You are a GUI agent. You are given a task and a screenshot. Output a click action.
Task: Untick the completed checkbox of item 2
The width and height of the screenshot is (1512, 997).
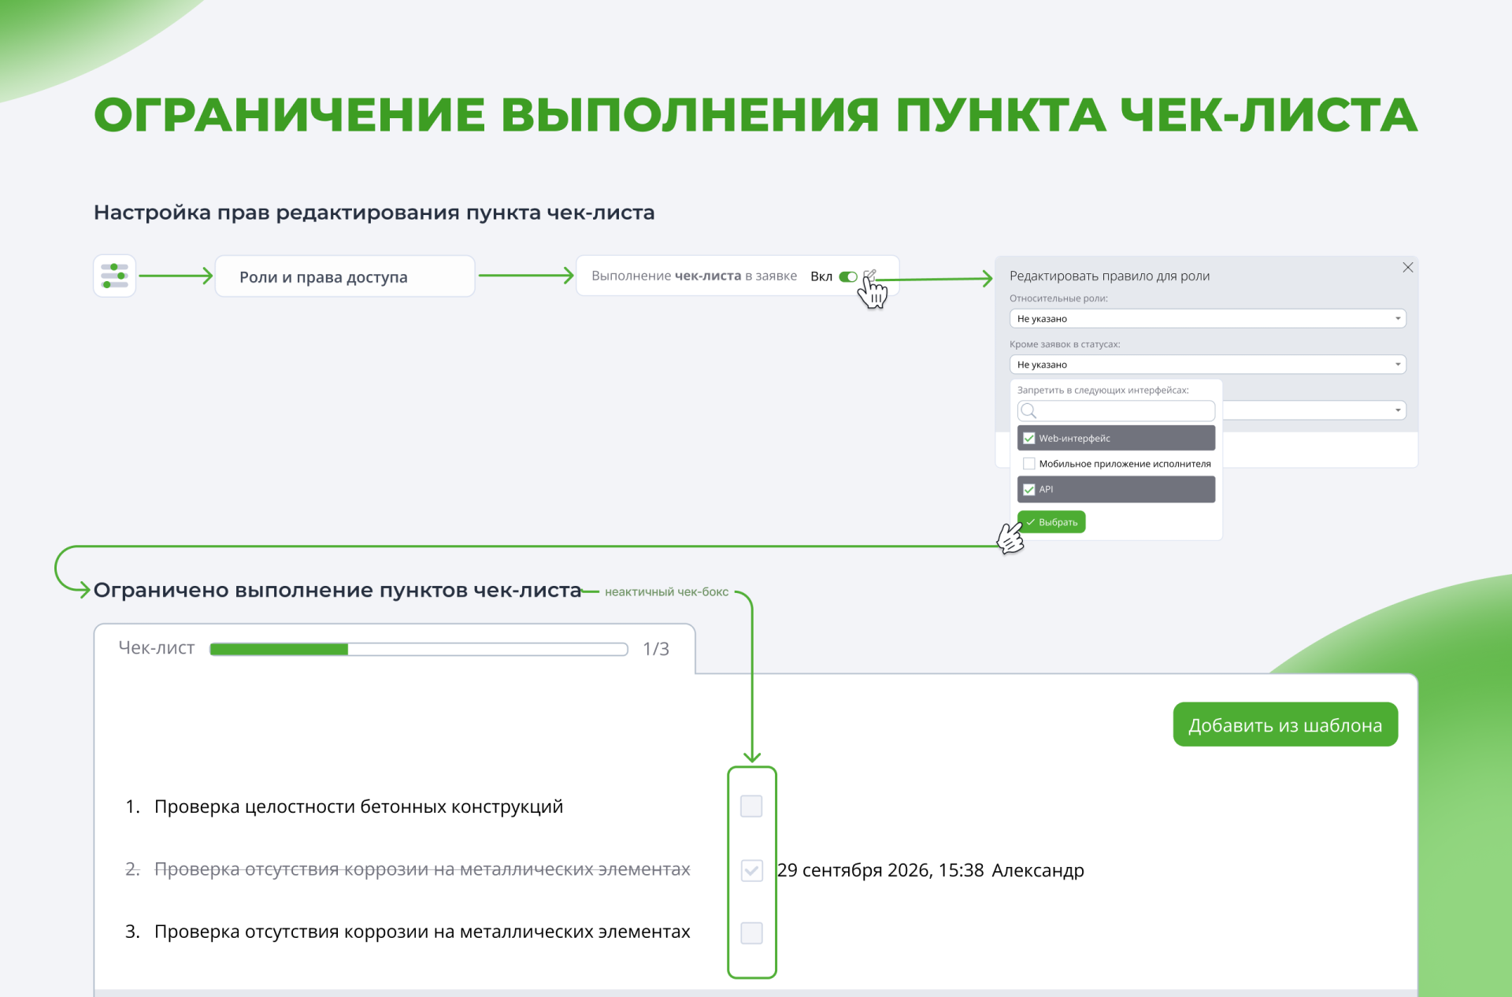(751, 870)
